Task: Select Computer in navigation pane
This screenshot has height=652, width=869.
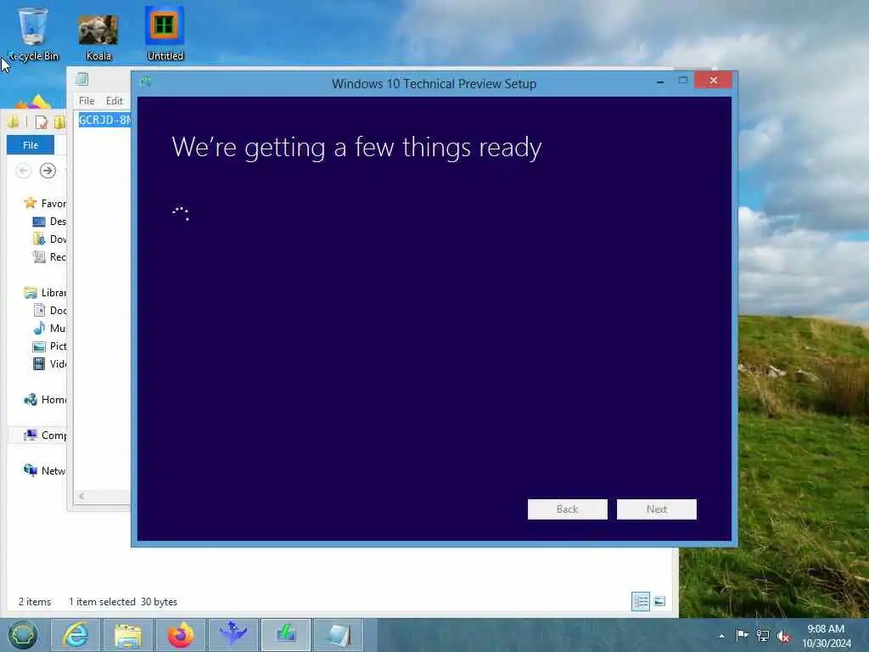Action: (x=44, y=436)
